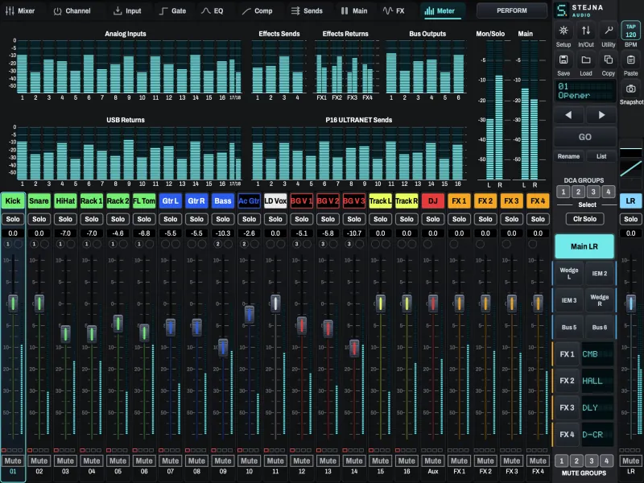The height and width of the screenshot is (483, 644).
Task: Click the Copy icon
Action: pos(609,60)
